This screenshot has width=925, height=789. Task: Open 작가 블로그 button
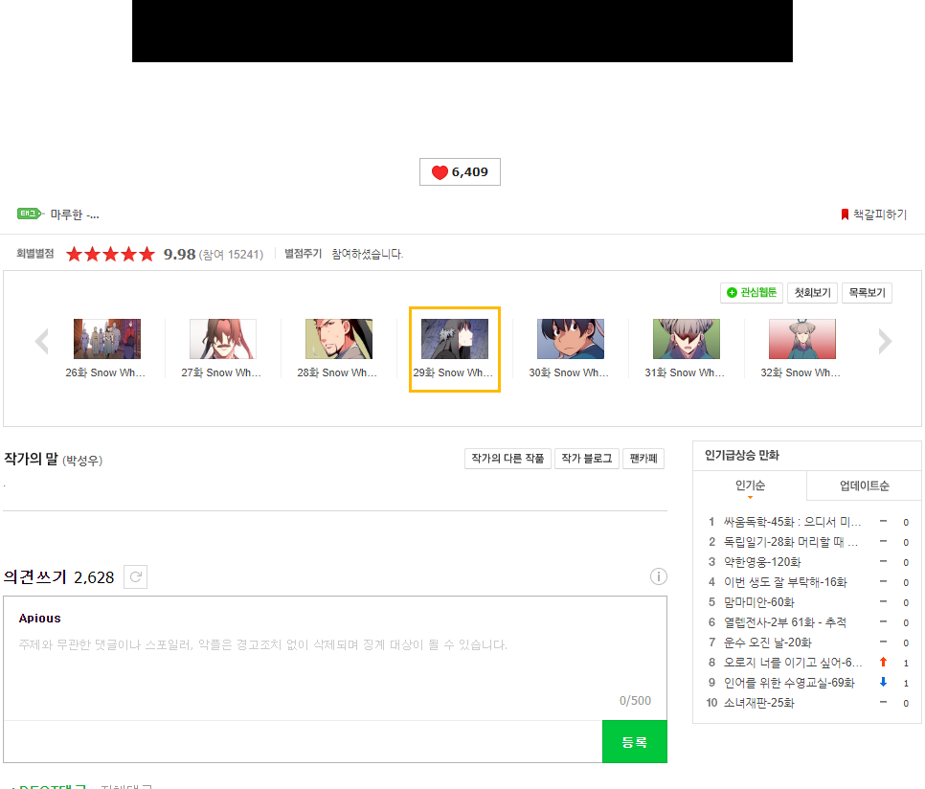click(587, 459)
